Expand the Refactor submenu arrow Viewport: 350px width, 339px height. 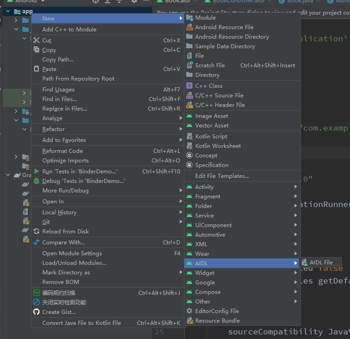pos(181,129)
